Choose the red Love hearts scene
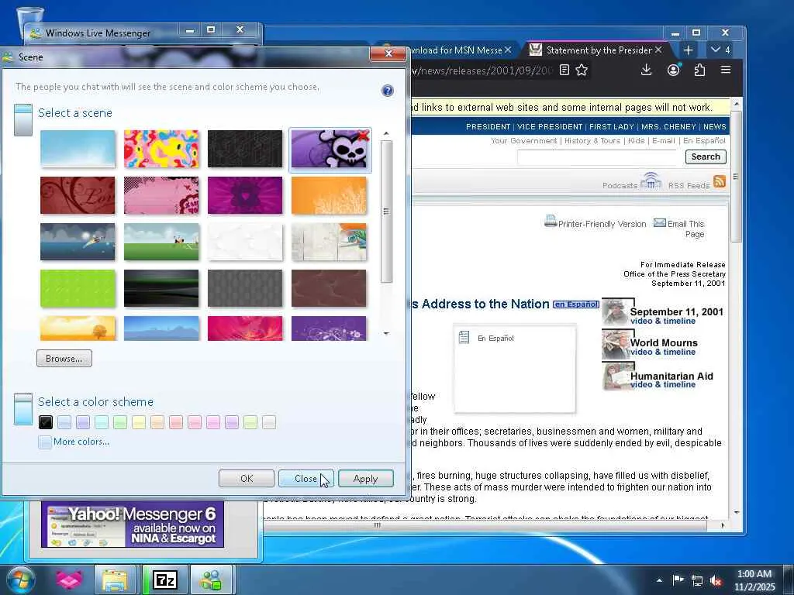Viewport: 794px width, 595px height. pos(78,195)
